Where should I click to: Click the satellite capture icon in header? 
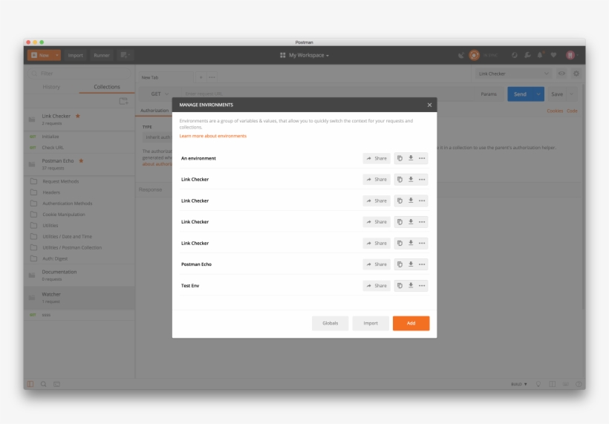point(461,55)
